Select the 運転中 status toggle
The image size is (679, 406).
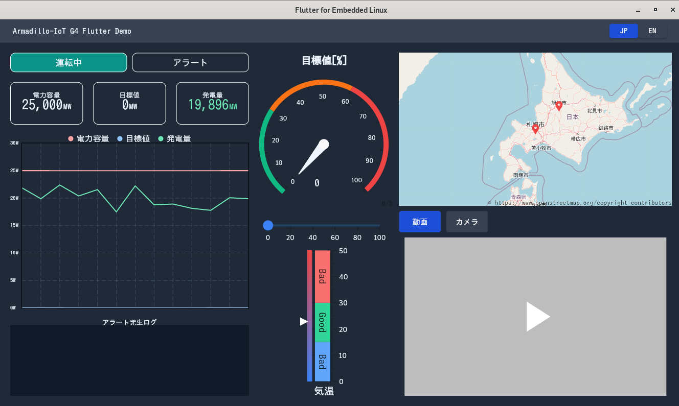[69, 62]
